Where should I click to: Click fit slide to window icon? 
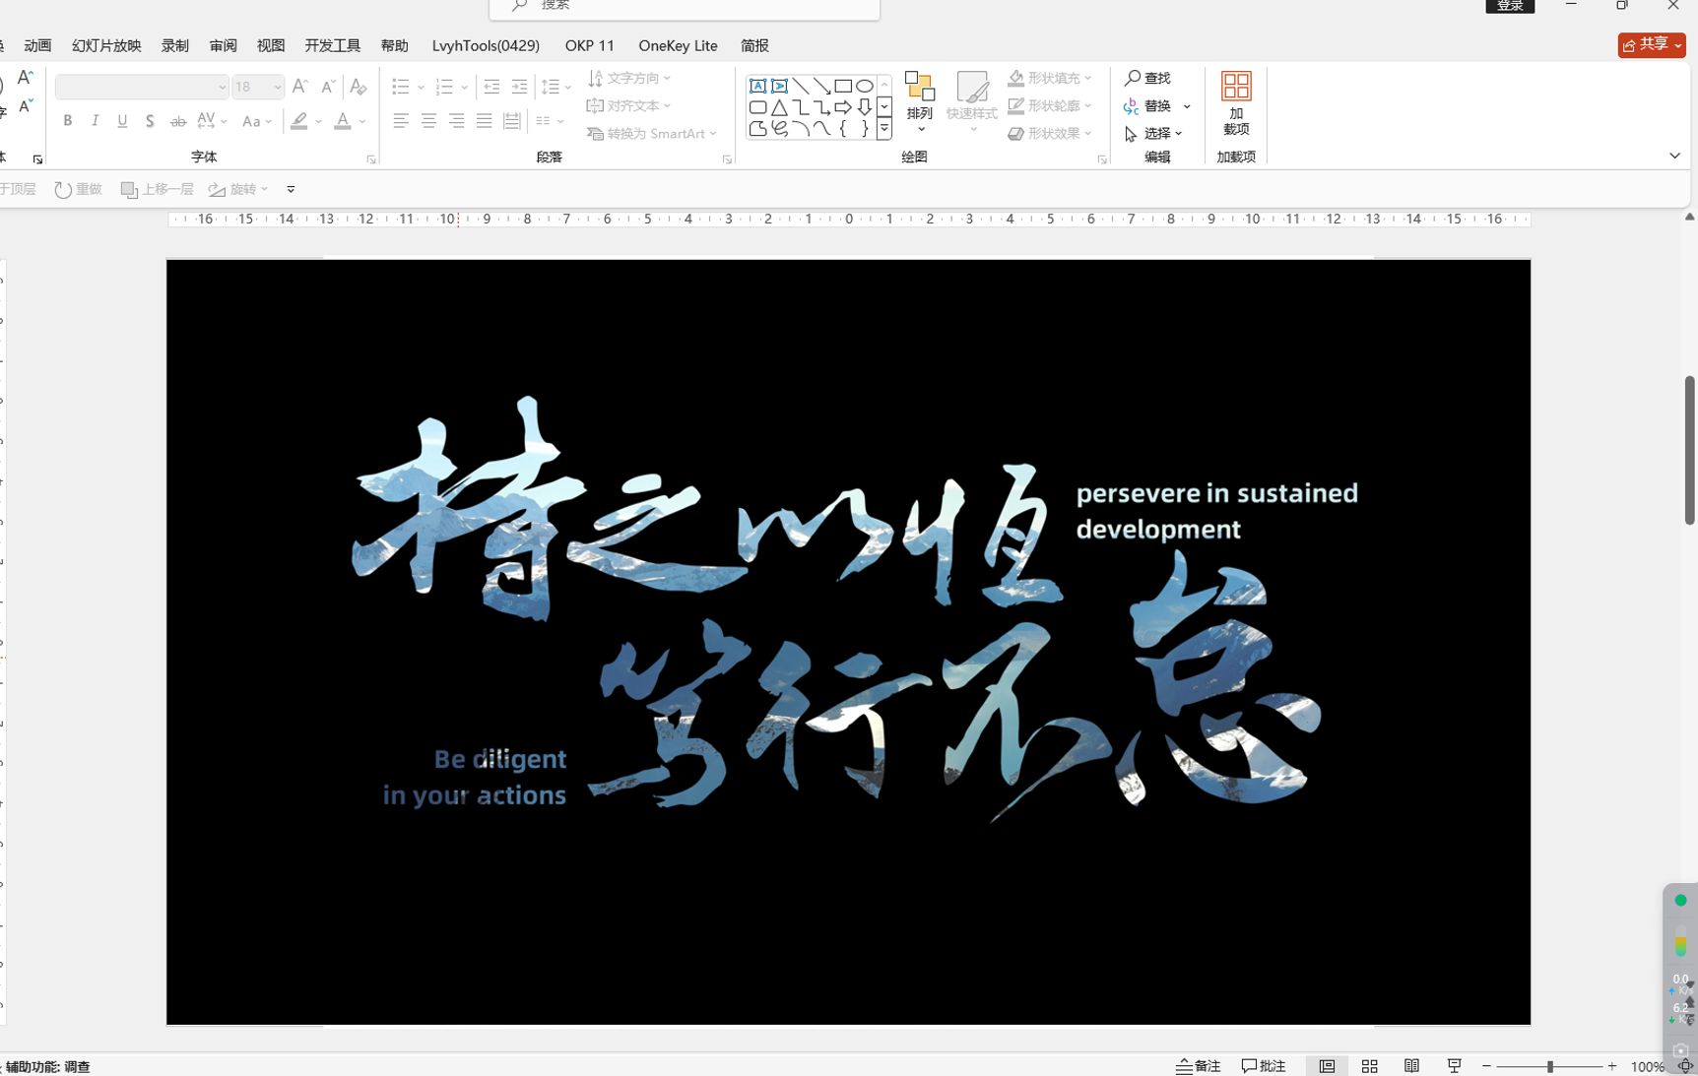pyautogui.click(x=1685, y=1066)
